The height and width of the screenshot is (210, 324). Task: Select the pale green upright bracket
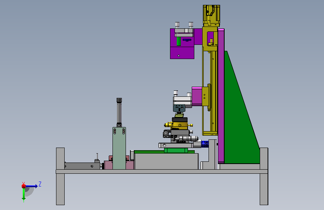[x=119, y=148]
